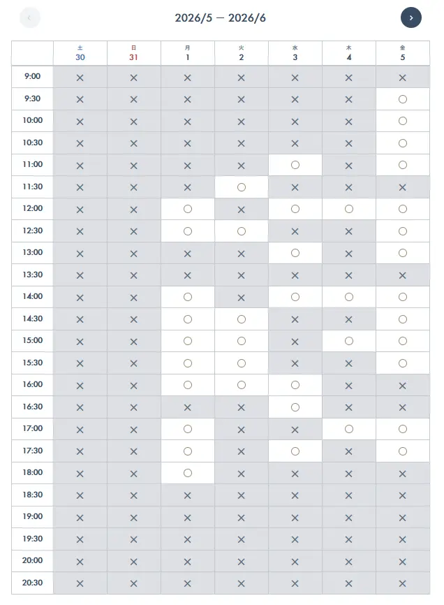Image resolution: width=444 pixels, height=605 pixels.
Task: Go to next week with right arrow
Action: point(411,17)
